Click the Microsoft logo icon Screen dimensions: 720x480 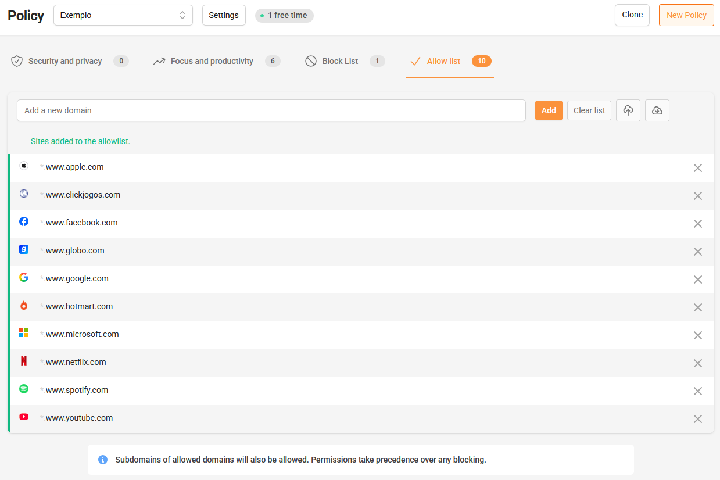tap(24, 333)
